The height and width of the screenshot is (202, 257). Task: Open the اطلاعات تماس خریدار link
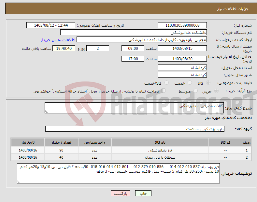click(x=58, y=40)
